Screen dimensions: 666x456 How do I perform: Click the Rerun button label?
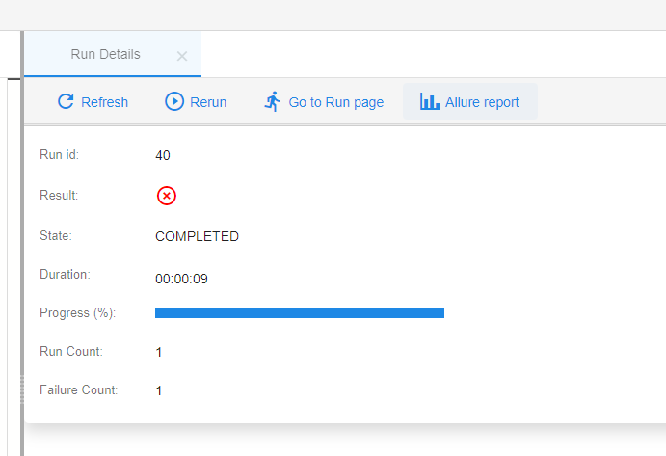(x=208, y=102)
